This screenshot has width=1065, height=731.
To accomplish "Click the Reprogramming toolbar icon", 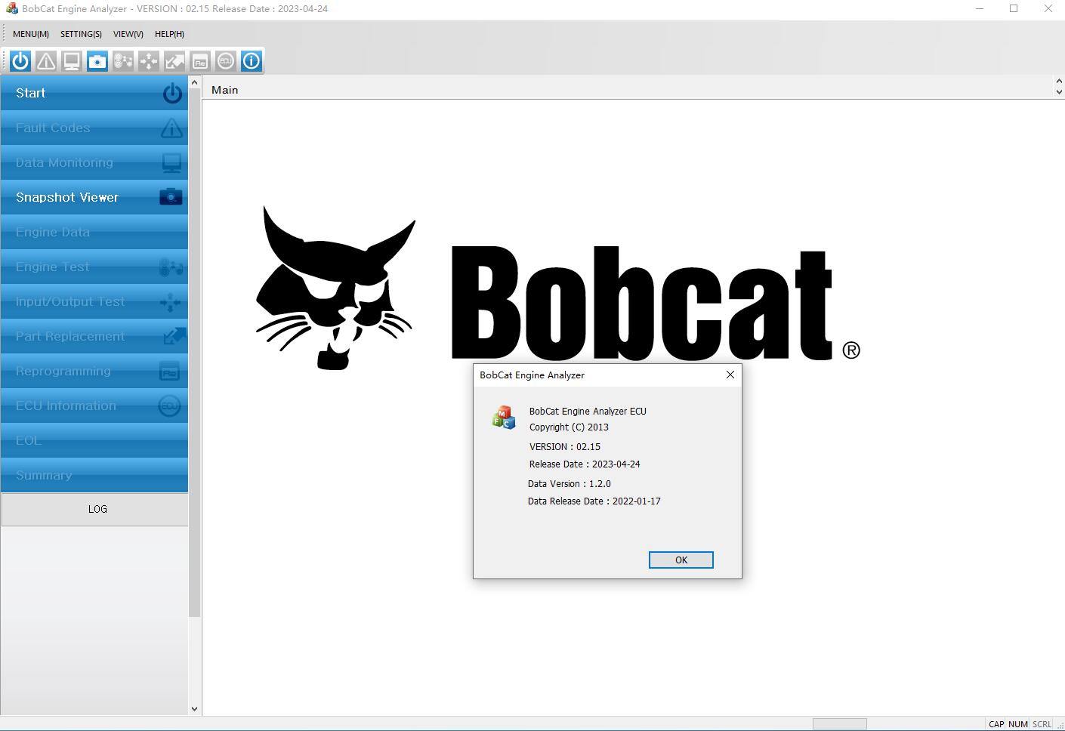I will [200, 61].
